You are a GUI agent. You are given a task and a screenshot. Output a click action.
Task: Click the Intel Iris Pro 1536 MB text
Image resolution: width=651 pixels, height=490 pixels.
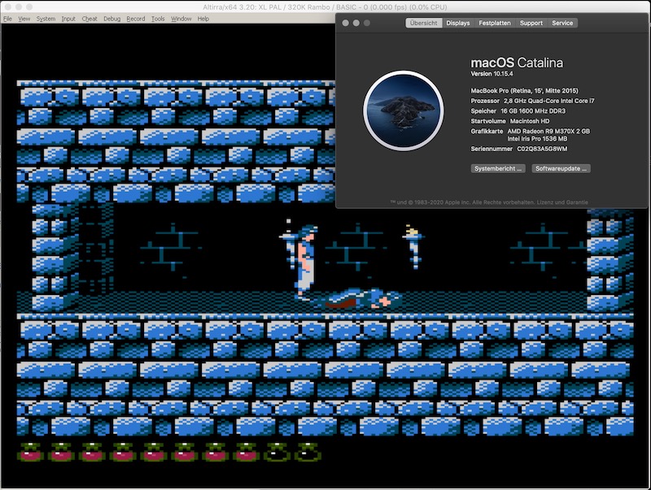[537, 139]
